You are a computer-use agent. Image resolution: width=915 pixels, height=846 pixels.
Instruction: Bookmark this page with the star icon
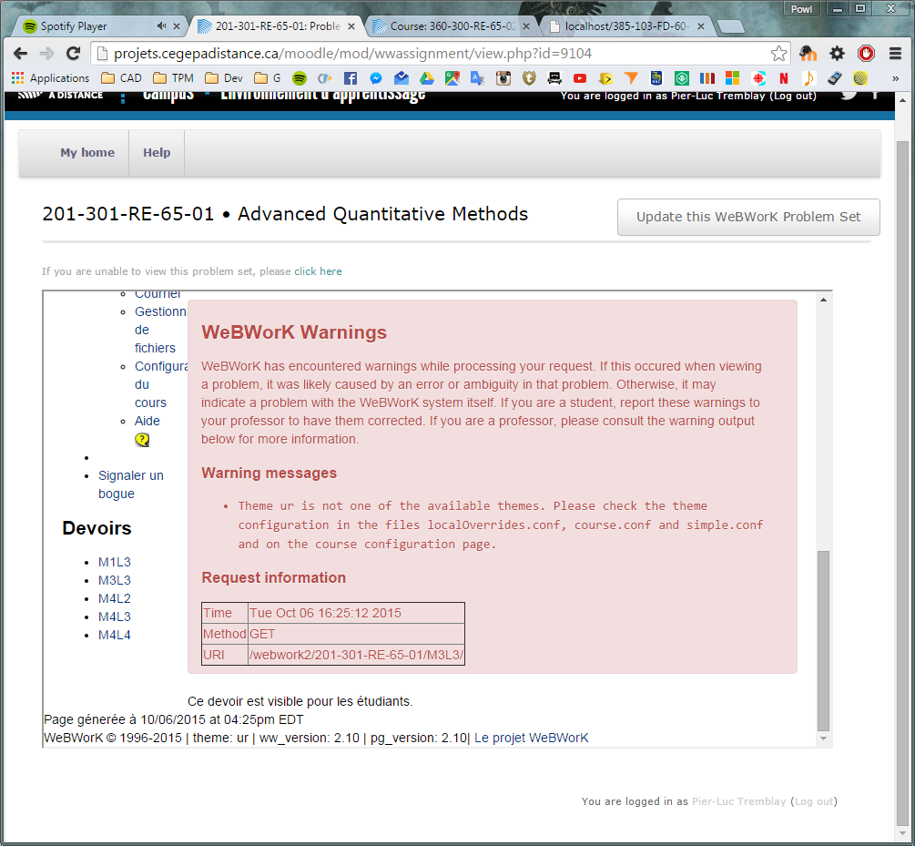[x=778, y=54]
